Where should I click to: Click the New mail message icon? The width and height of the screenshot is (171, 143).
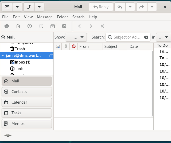coord(7,7)
